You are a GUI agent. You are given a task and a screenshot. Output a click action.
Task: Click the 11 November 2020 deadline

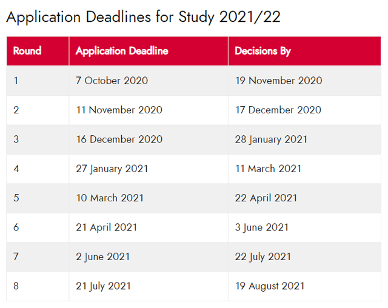point(119,110)
